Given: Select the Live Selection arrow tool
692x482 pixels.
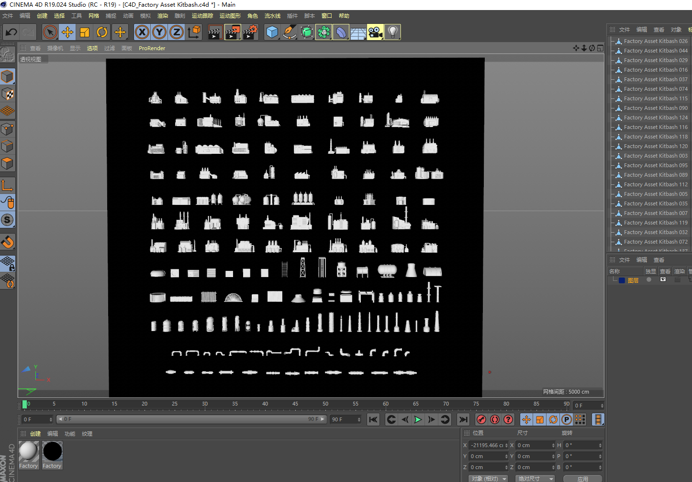Looking at the screenshot, I should pyautogui.click(x=50, y=32).
